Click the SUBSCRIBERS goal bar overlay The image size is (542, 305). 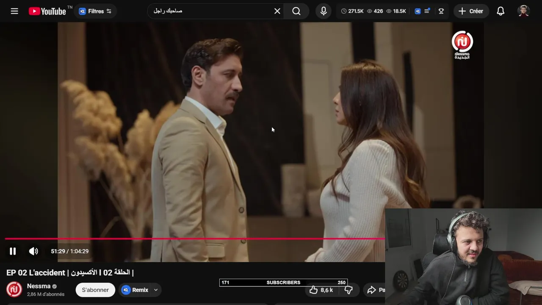(x=283, y=283)
